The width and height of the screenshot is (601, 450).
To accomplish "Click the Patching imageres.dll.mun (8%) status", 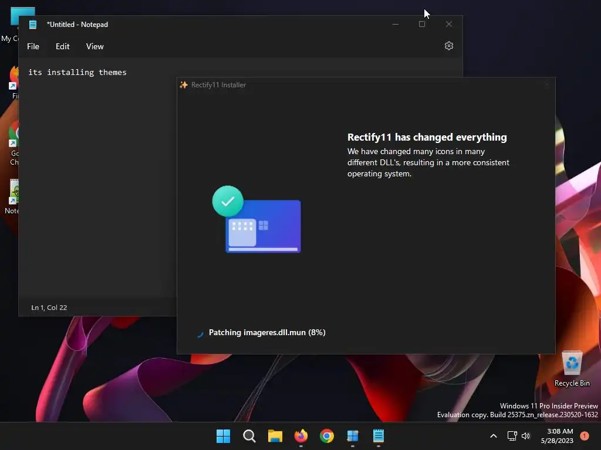I will 267,333.
